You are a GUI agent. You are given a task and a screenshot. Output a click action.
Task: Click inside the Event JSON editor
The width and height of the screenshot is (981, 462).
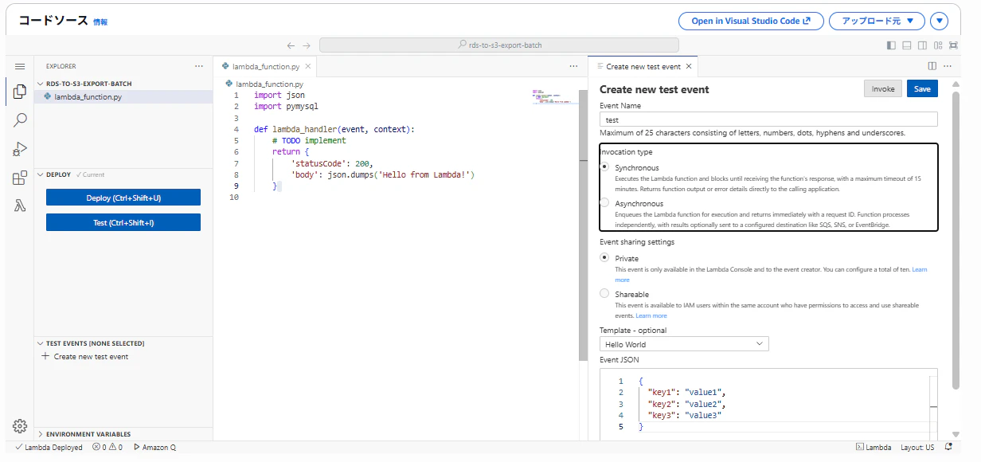pyautogui.click(x=768, y=404)
